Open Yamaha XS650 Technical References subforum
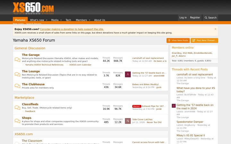The width and height of the screenshot is (231, 144). (x=44, y=65)
